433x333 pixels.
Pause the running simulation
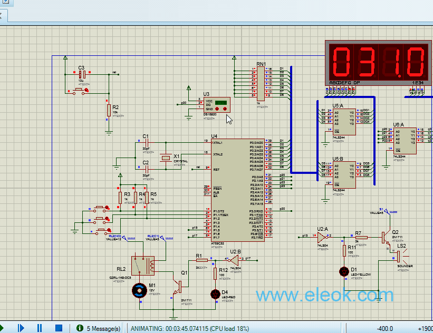[x=40, y=328]
